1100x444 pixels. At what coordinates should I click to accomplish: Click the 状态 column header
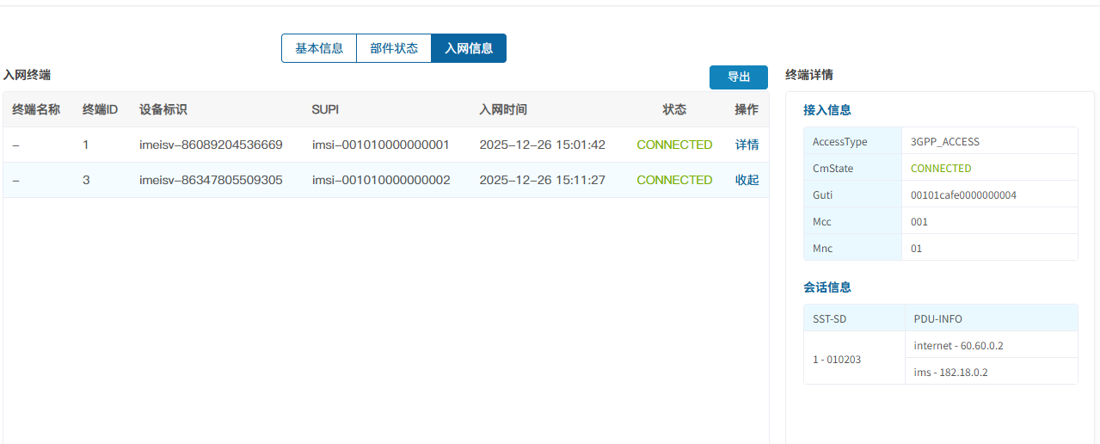click(x=674, y=109)
